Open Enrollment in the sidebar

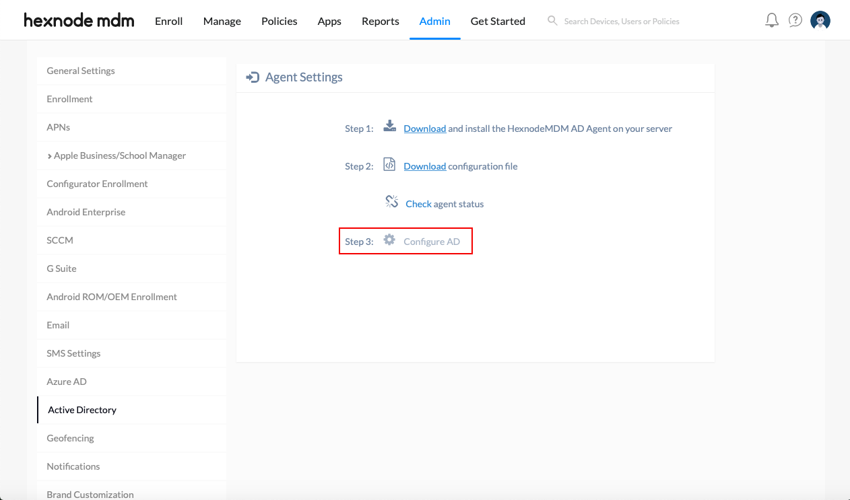pyautogui.click(x=132, y=99)
